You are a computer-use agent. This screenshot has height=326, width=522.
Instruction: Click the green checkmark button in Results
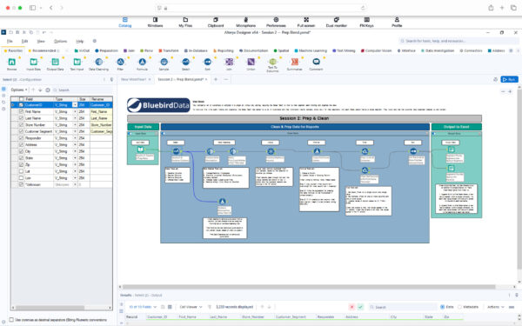pos(360,307)
